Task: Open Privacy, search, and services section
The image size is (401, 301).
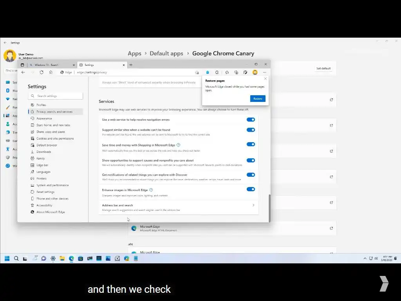Action: (56, 112)
